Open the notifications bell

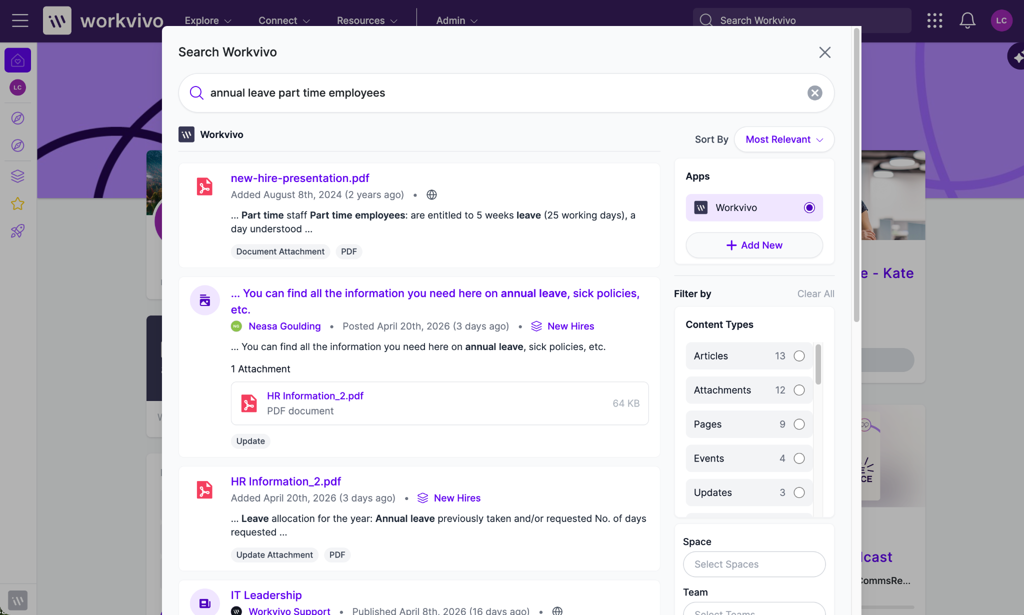967,20
